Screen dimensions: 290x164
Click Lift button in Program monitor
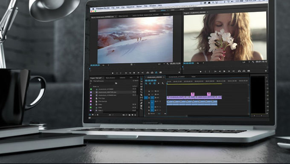pyautogui.click(x=239, y=71)
